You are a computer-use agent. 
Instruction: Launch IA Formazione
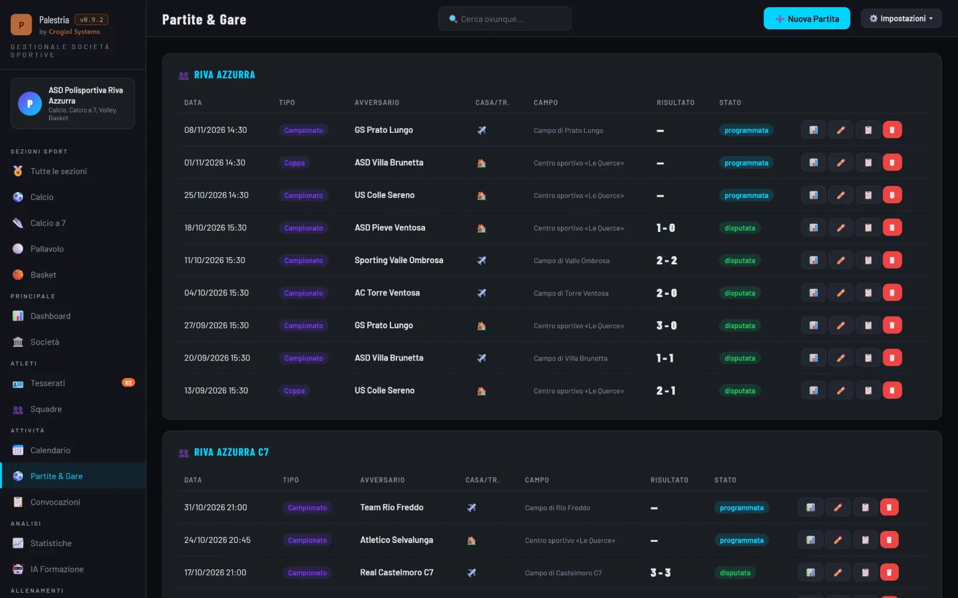tap(73, 569)
